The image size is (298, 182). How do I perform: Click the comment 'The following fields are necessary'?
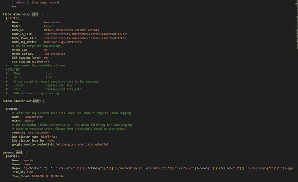[72, 125]
